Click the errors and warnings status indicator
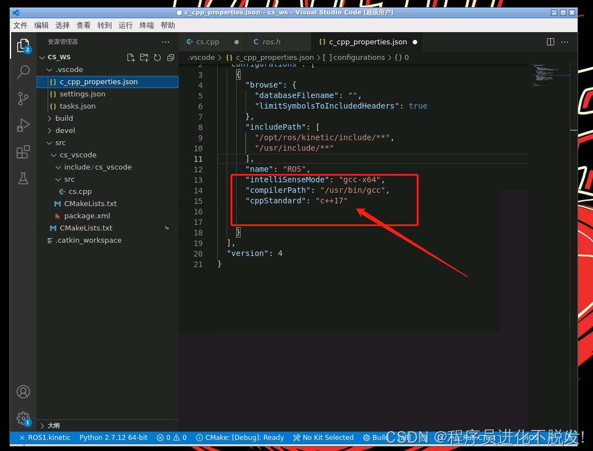The image size is (593, 451). [172, 437]
